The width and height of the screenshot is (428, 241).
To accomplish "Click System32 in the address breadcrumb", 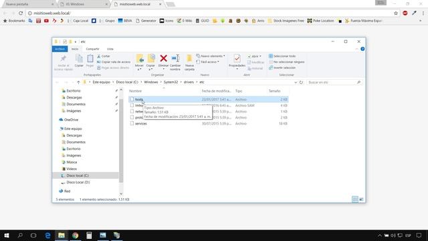I will 171,82.
